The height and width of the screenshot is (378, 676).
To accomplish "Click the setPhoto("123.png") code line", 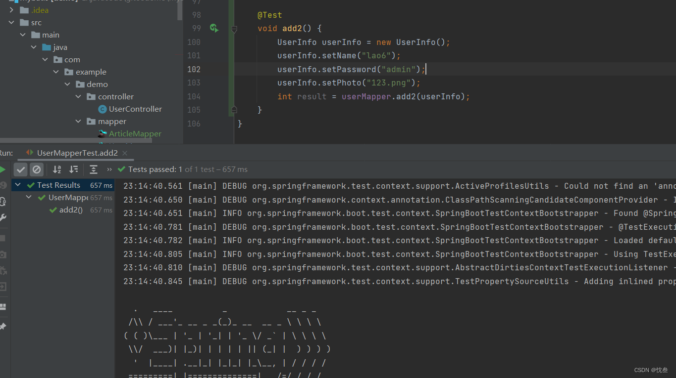I will tap(349, 83).
